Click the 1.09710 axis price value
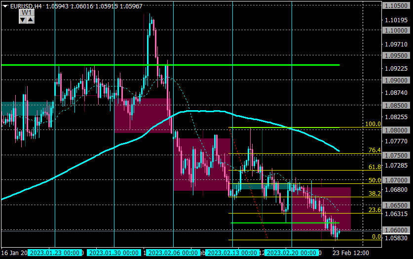 (x=396, y=44)
